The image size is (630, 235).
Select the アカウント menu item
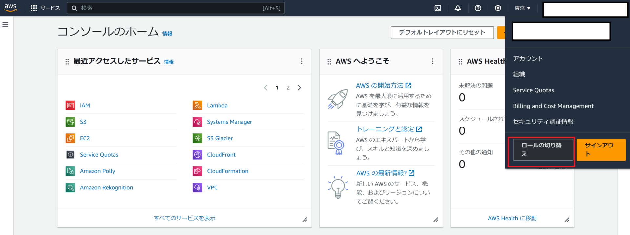[528, 59]
